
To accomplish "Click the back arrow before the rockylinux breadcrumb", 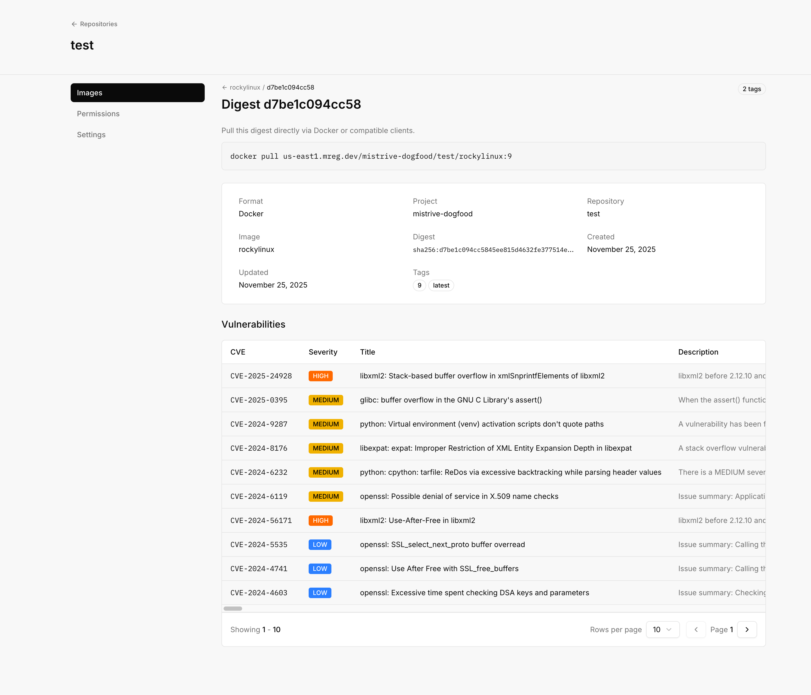I will [x=224, y=88].
